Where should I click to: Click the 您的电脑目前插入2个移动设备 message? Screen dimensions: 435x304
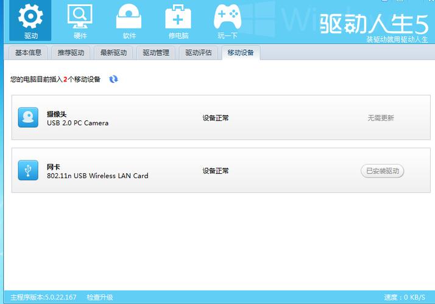tap(55, 80)
